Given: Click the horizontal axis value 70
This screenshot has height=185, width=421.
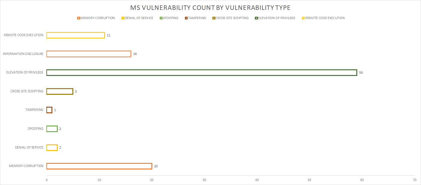Looking at the screenshot, I should [414, 180].
